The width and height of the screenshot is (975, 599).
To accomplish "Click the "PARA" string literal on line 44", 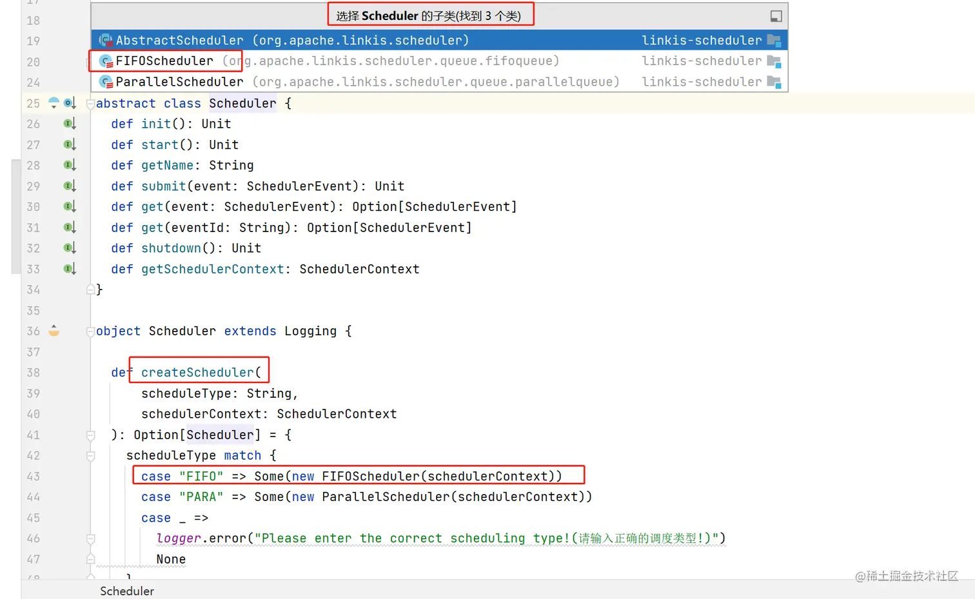I will pyautogui.click(x=201, y=496).
